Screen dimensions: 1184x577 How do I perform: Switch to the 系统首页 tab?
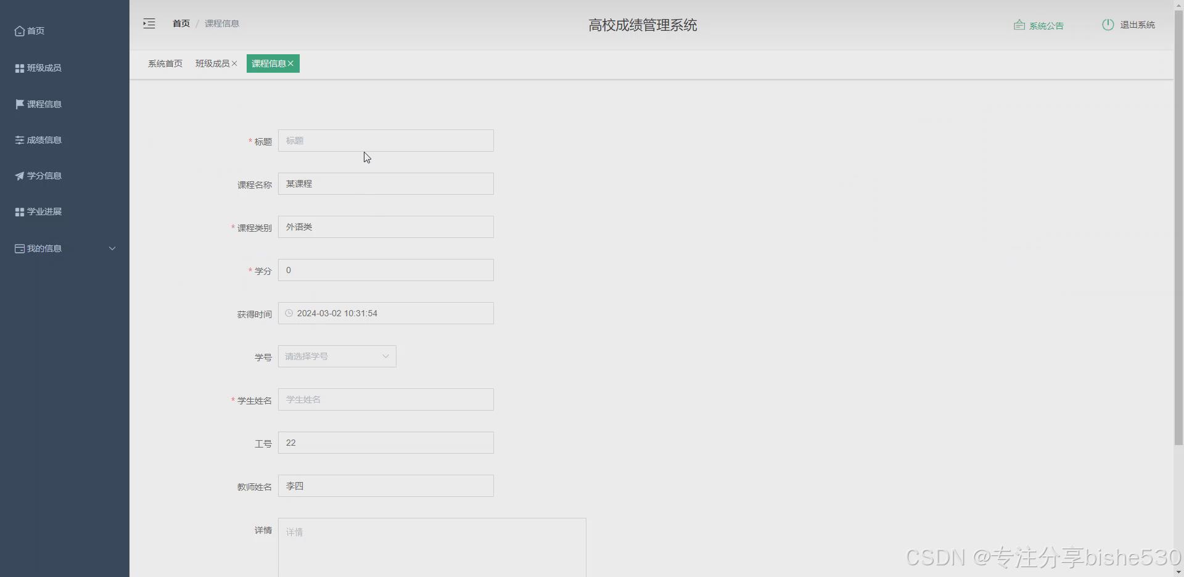165,63
